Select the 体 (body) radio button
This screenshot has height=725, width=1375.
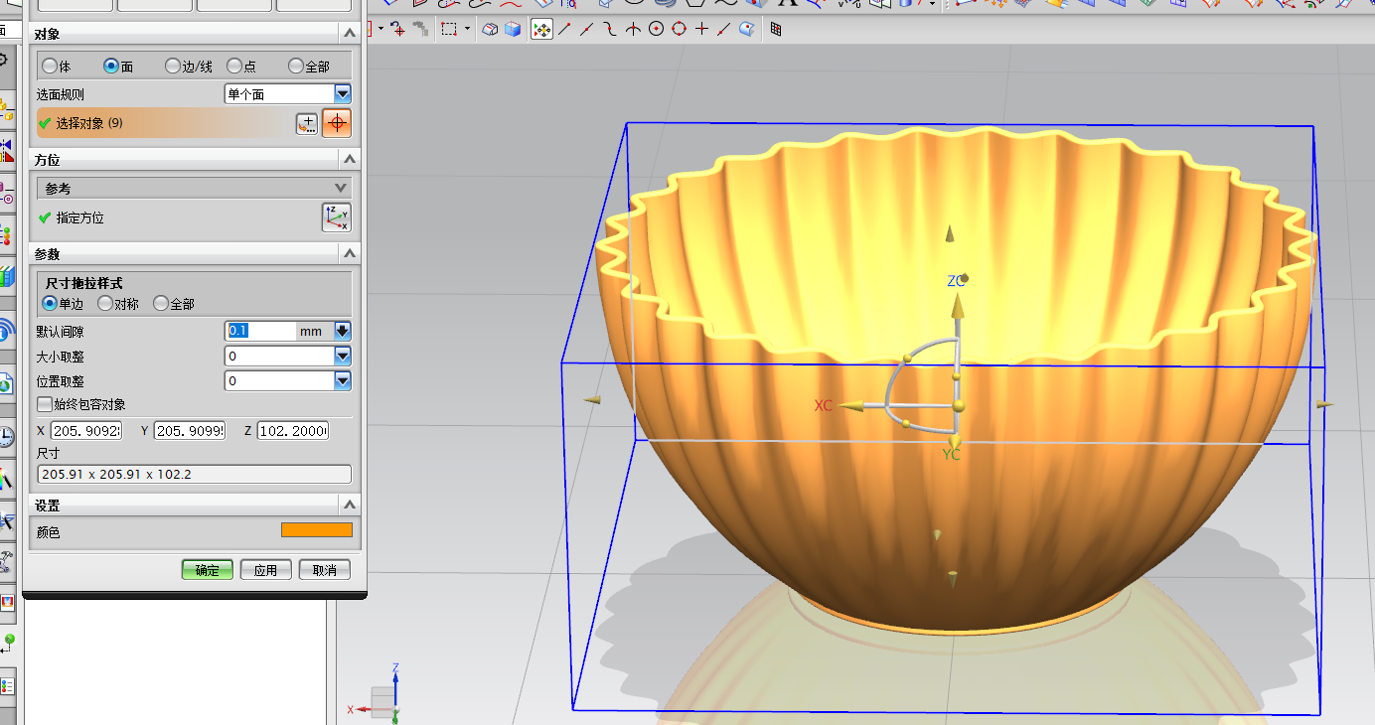50,67
